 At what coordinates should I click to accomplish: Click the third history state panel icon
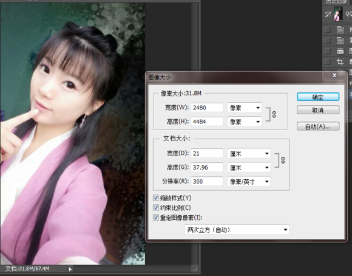(340, 51)
